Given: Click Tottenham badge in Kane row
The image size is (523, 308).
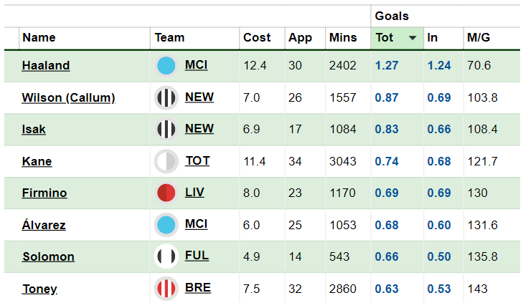Looking at the screenshot, I should tap(166, 161).
